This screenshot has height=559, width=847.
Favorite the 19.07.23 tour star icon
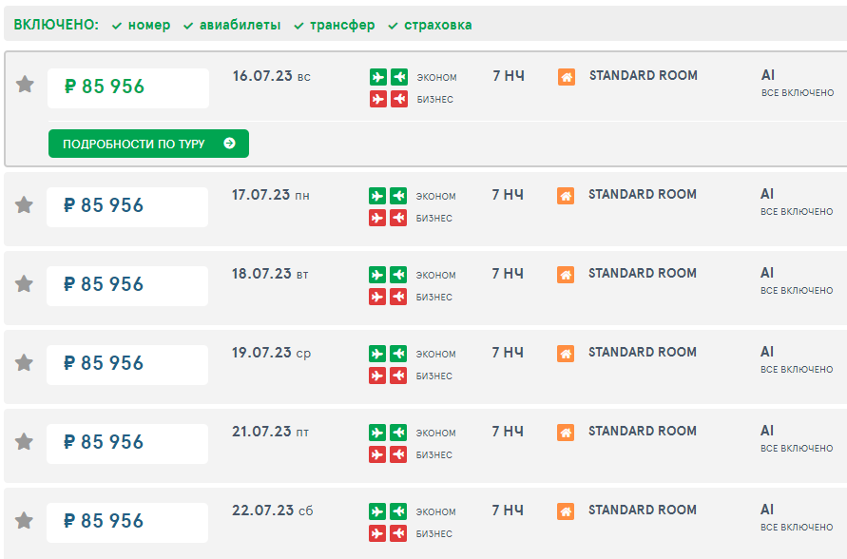point(24,363)
